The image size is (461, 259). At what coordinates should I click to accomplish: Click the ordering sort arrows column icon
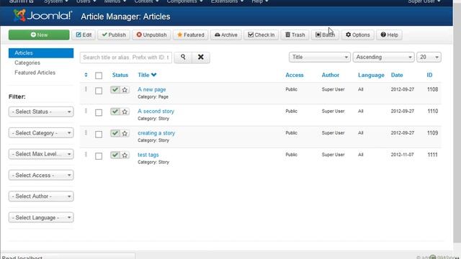86,75
